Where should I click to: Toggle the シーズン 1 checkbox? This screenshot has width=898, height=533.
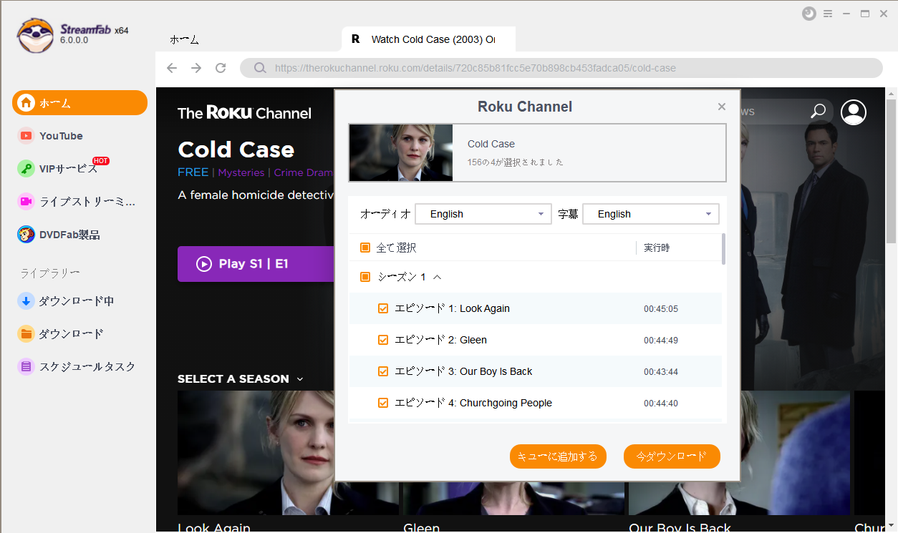tap(364, 277)
